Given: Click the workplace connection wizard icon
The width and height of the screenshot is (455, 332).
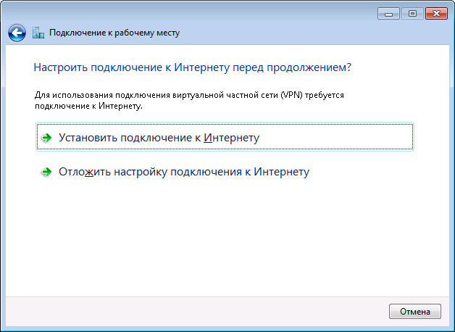Looking at the screenshot, I should coord(38,33).
